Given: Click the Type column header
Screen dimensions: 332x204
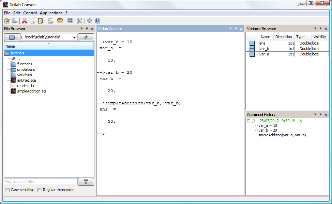Looking at the screenshot, I should click(303, 37).
